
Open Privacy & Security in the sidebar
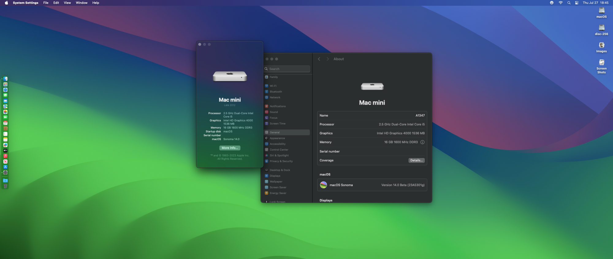click(x=287, y=161)
